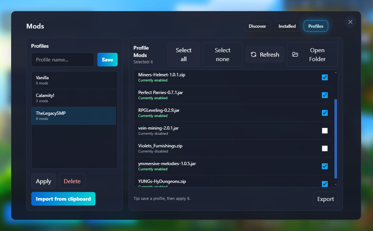Viewport: 373px width, 231px height.
Task: Toggle YUNGs-HyDungeons.zip checkbox
Action: pos(325,184)
